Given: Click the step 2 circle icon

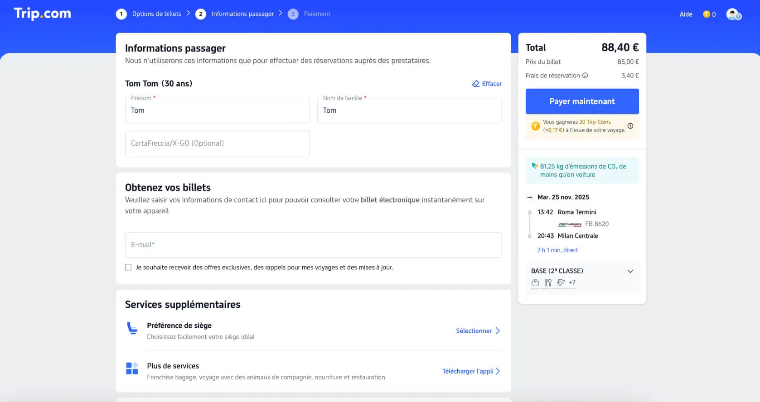Looking at the screenshot, I should (201, 14).
